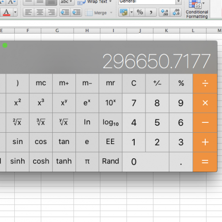Click the x squared key
The image size is (222, 222).
[18, 103]
